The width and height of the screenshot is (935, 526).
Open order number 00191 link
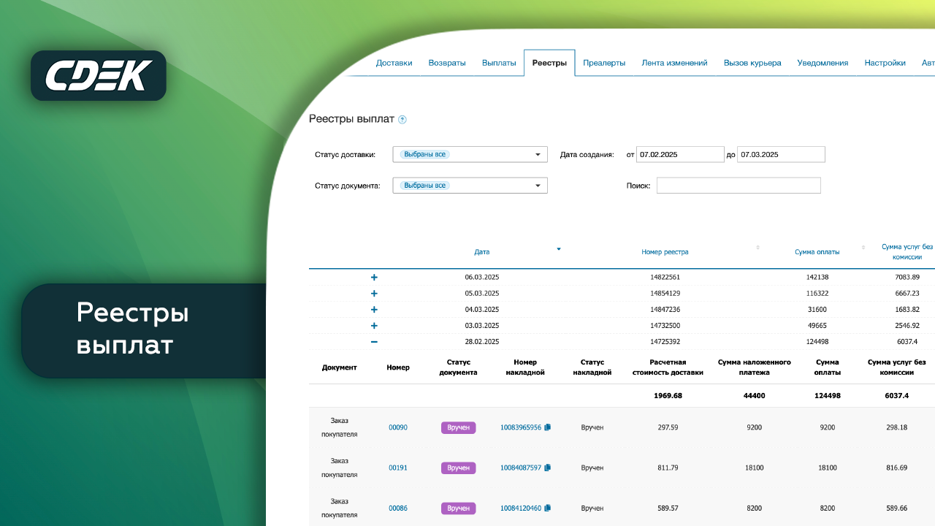398,468
